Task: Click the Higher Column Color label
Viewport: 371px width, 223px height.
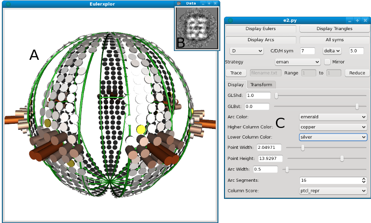Action: coord(250,127)
